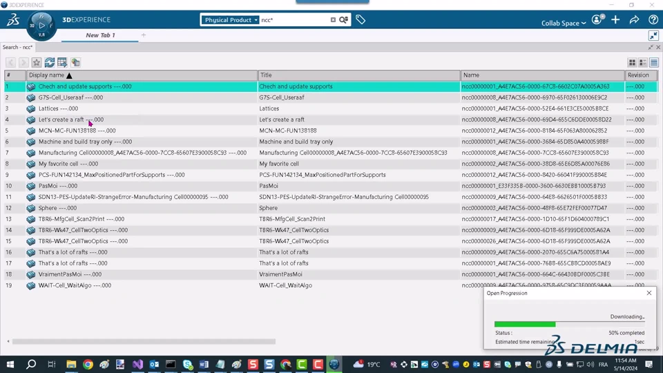Switch to thumbnail grid view
This screenshot has height=373, width=663.
coord(632,63)
